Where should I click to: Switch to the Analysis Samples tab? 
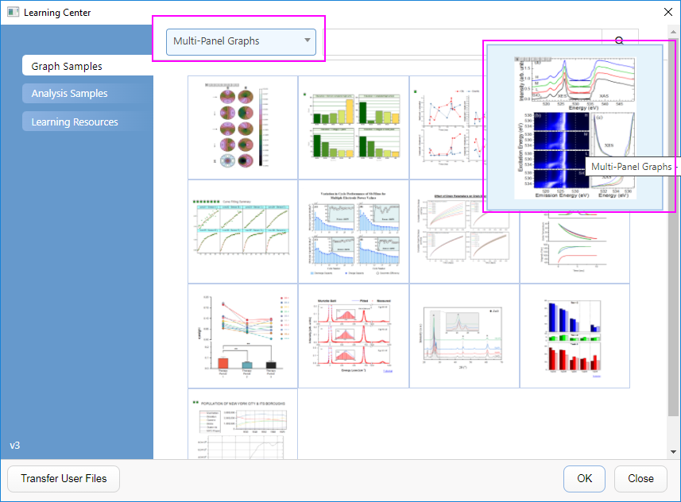tap(87, 94)
